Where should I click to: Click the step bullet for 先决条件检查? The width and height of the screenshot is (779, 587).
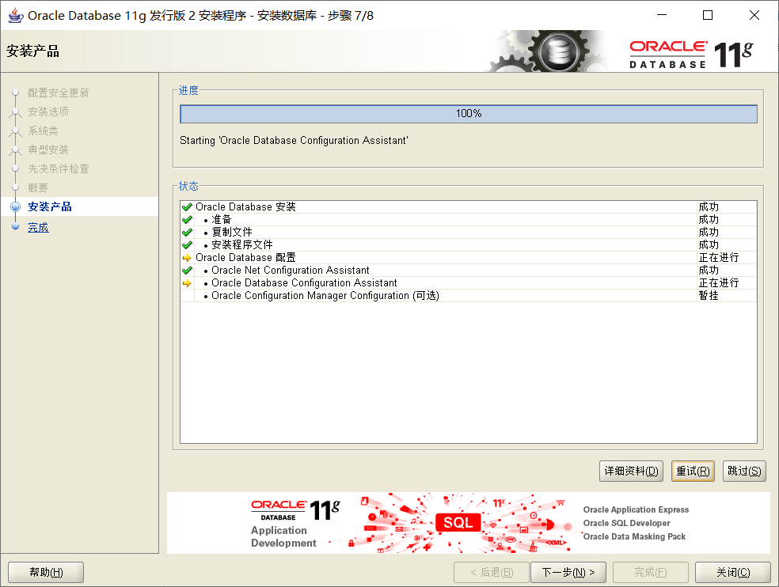[15, 169]
